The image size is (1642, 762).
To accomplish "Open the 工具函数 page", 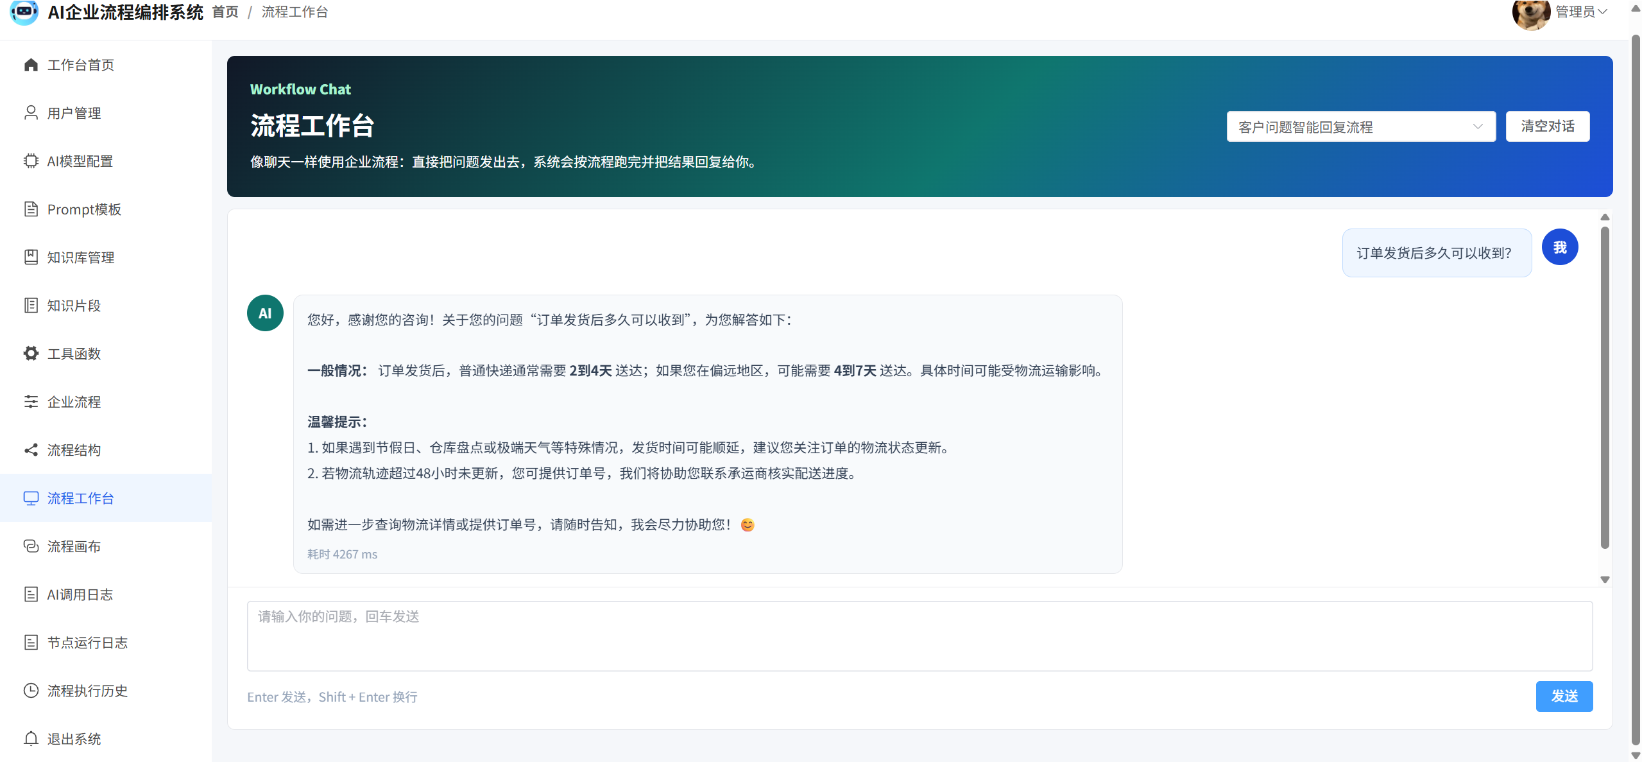I will [106, 354].
